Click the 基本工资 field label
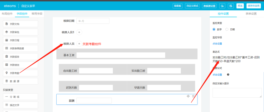264x112 pixels. [x=69, y=55]
